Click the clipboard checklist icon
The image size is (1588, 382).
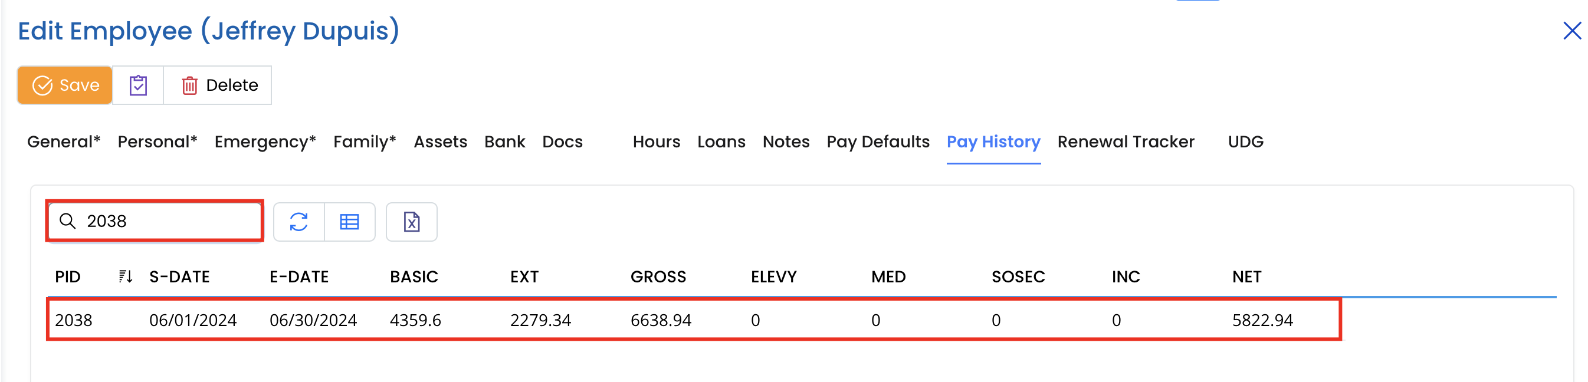tap(138, 85)
